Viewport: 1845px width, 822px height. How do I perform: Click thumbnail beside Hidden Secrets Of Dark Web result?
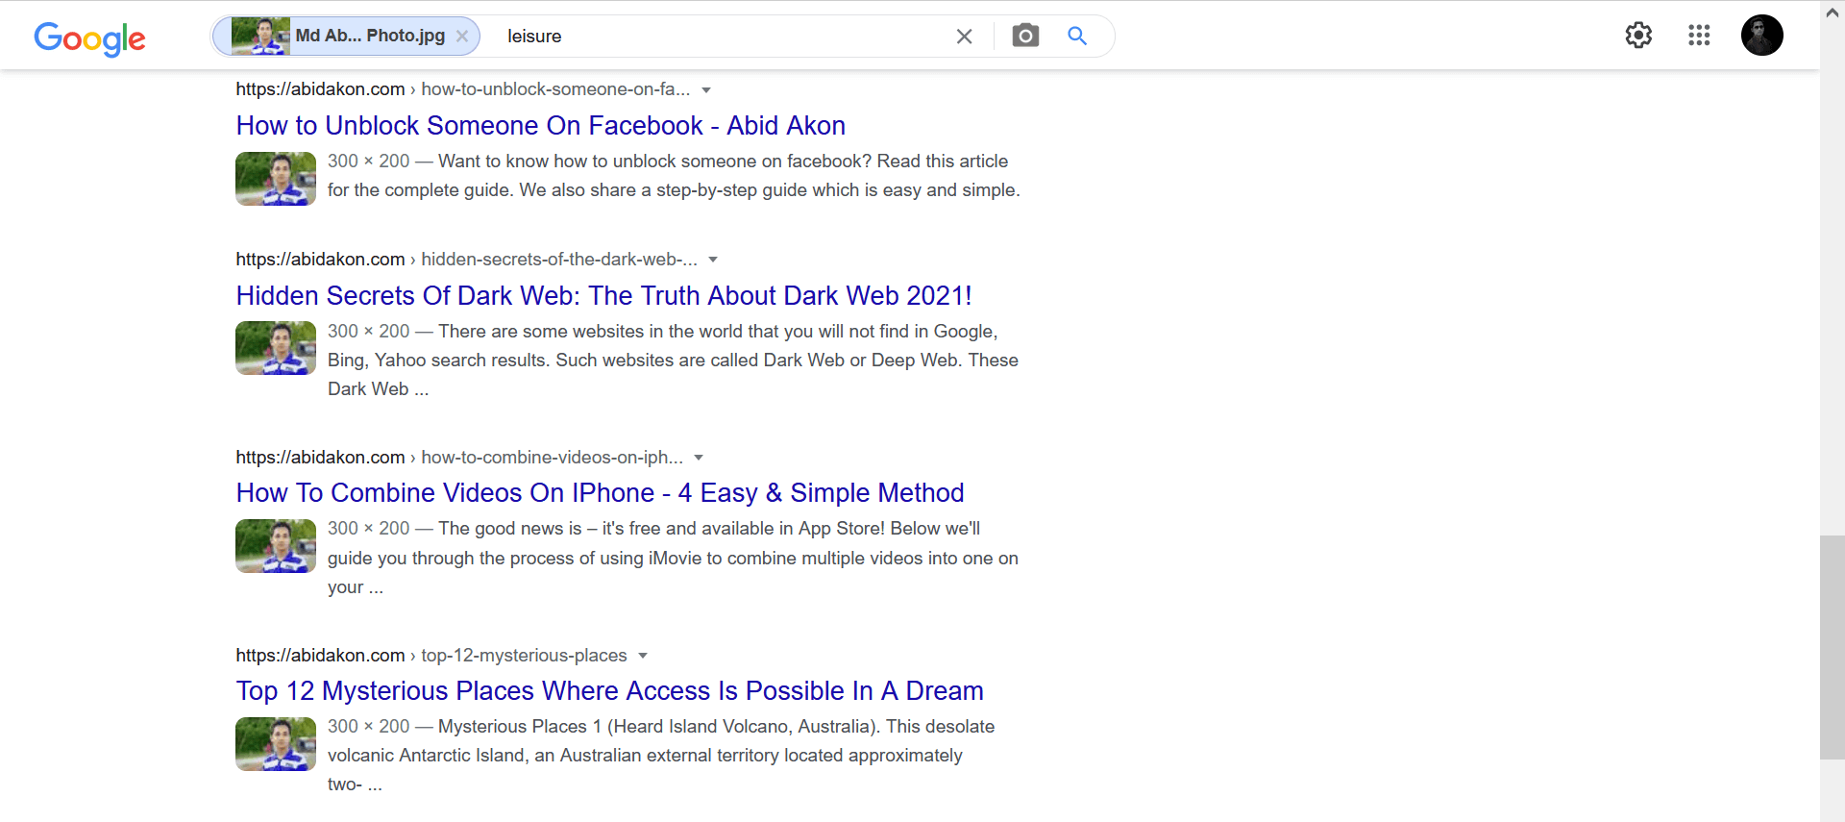pos(276,348)
